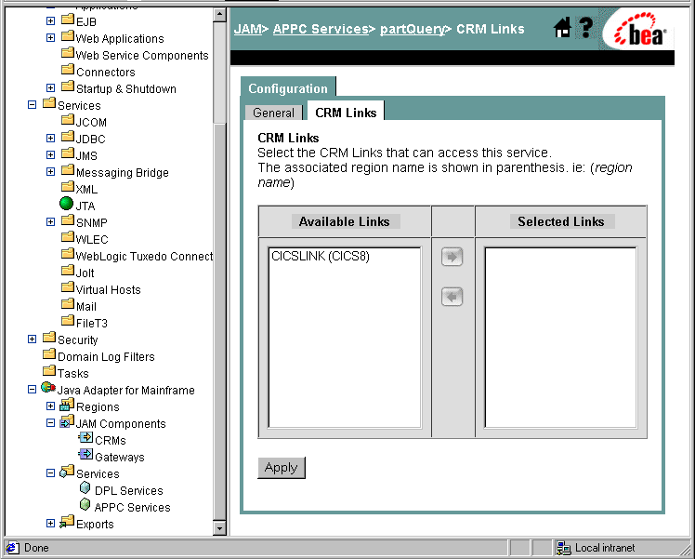Image resolution: width=695 pixels, height=559 pixels.
Task: Open Web Service Components in the tree
Action: point(142,56)
